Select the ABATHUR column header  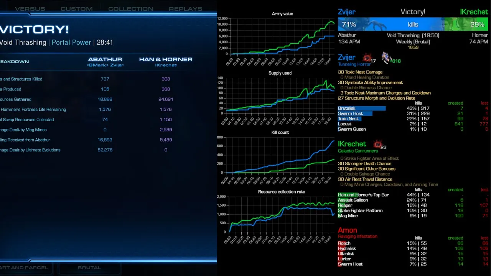coord(105,59)
